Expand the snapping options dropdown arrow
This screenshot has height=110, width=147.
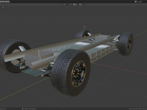tap(78, 5)
